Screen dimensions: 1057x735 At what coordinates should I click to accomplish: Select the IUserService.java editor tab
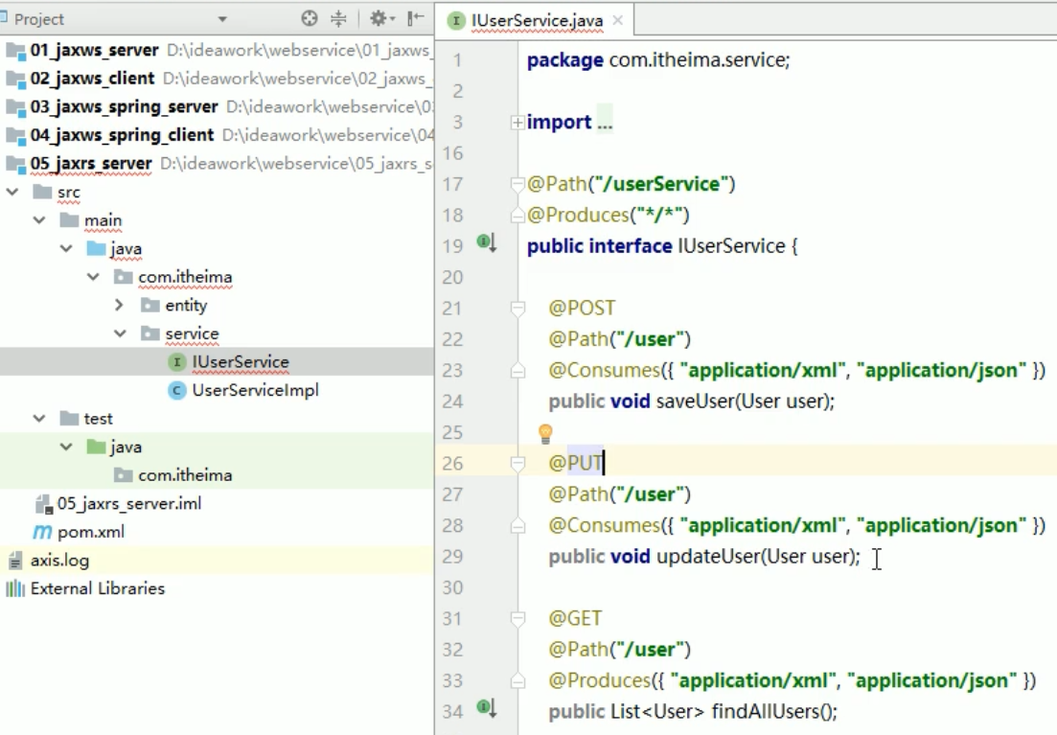click(537, 20)
